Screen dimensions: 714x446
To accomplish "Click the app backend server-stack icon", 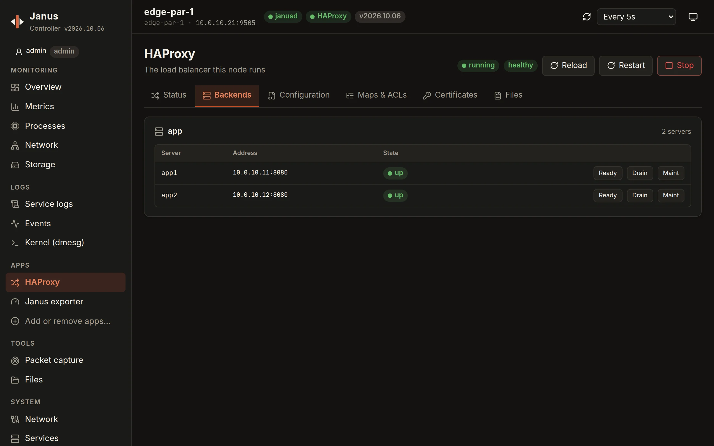I will click(159, 132).
